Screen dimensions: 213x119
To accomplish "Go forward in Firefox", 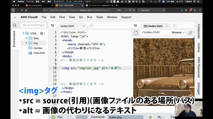I will (x=18, y=10).
